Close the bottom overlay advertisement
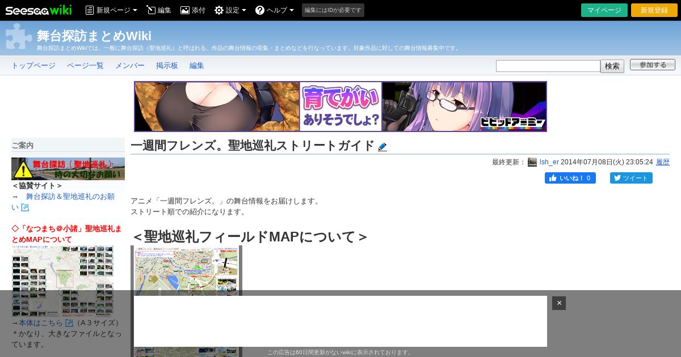The height and width of the screenshot is (357, 681). pyautogui.click(x=559, y=303)
